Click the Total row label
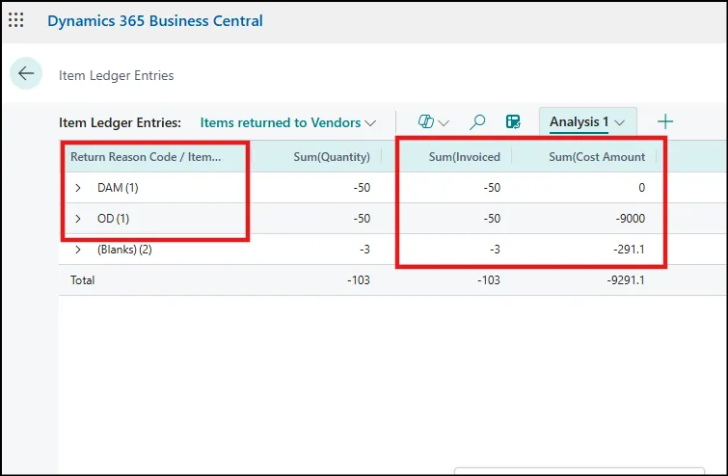Viewport: 728px width, 476px height. click(x=83, y=280)
